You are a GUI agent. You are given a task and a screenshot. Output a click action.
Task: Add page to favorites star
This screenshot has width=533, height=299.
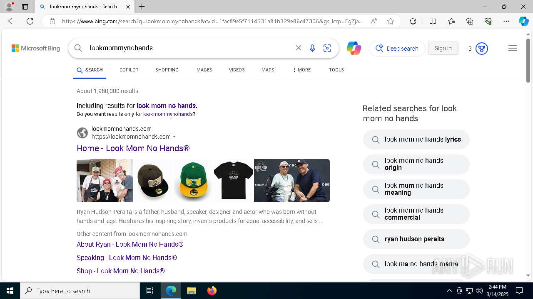click(391, 21)
